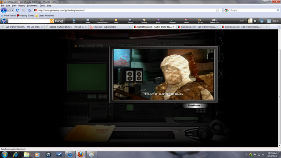Open the History menu
The width and height of the screenshot is (281, 158).
[x=22, y=6]
